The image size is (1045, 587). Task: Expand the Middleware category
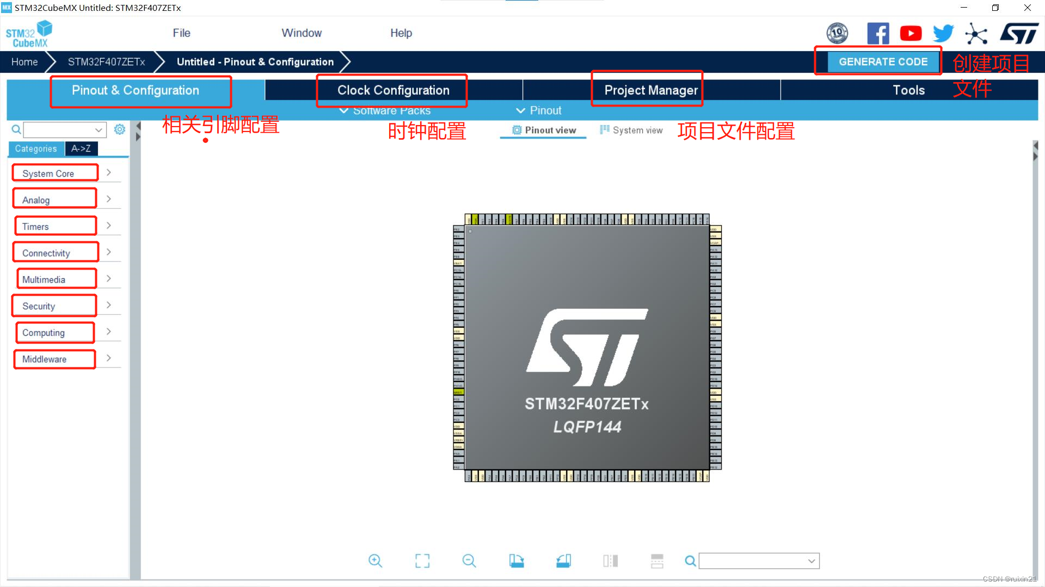coord(109,358)
